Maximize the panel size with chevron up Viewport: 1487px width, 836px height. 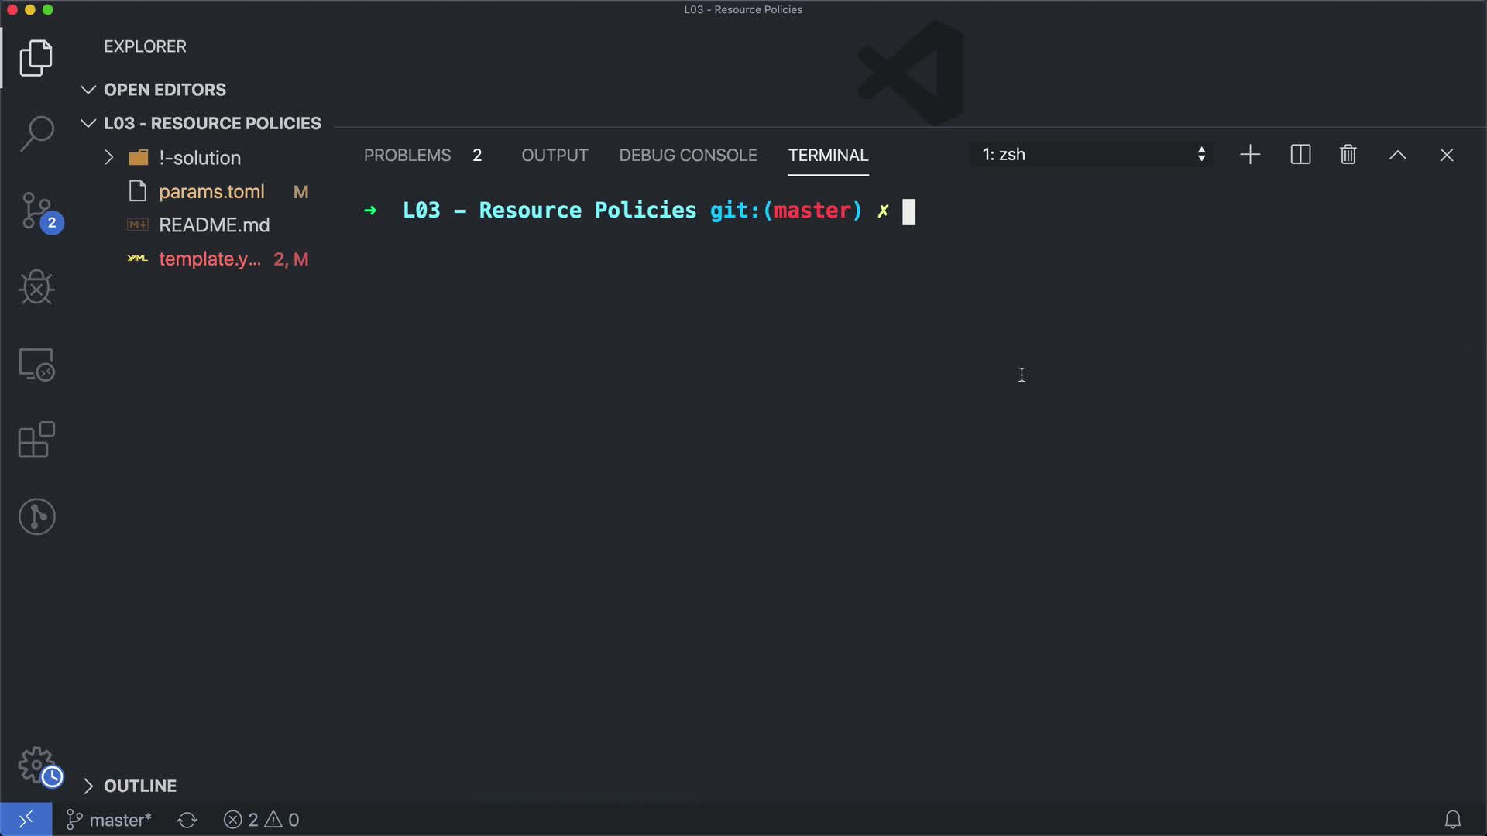[1397, 155]
